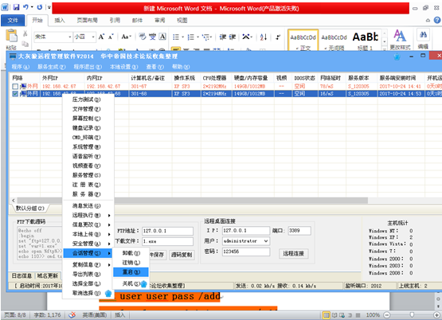Open the 服务生成 menu
Viewport: 442px width, 320px height.
(x=51, y=67)
